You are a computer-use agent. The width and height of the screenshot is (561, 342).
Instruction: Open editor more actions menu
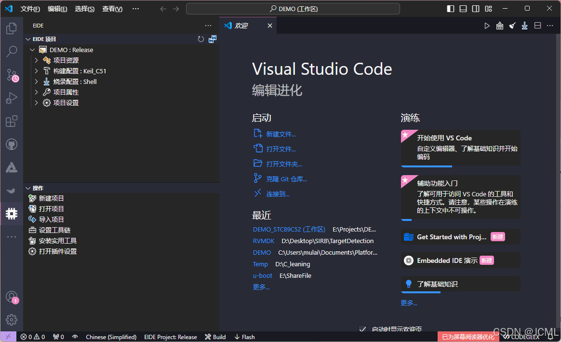click(x=550, y=26)
